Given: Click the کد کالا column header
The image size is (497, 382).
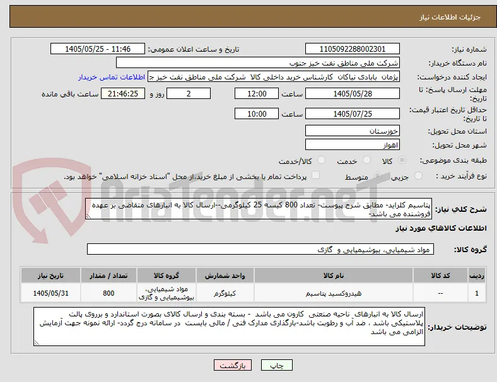Looking at the screenshot, I should 440,275.
